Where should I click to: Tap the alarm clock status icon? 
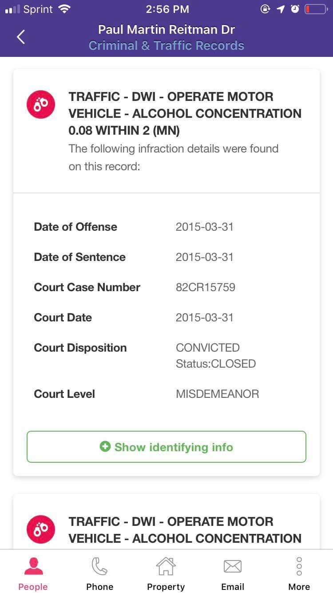coord(295,9)
